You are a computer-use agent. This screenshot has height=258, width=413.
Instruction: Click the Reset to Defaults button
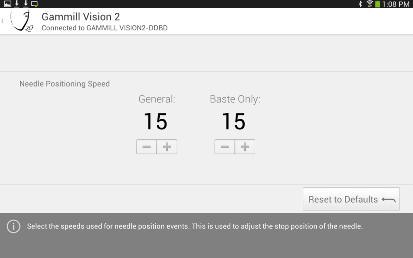[x=351, y=199]
